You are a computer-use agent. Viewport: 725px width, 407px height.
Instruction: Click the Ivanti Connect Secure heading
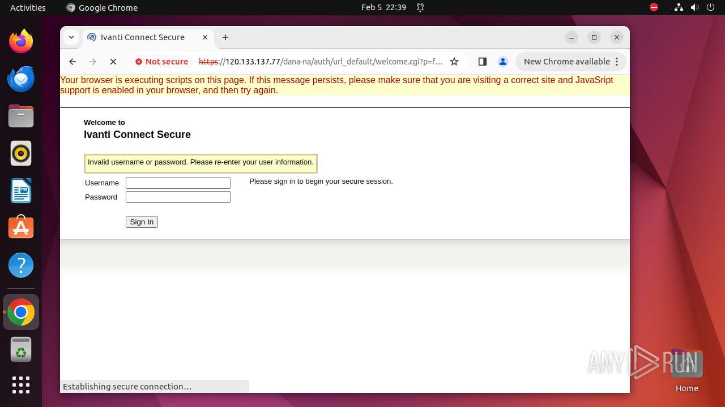pos(137,135)
